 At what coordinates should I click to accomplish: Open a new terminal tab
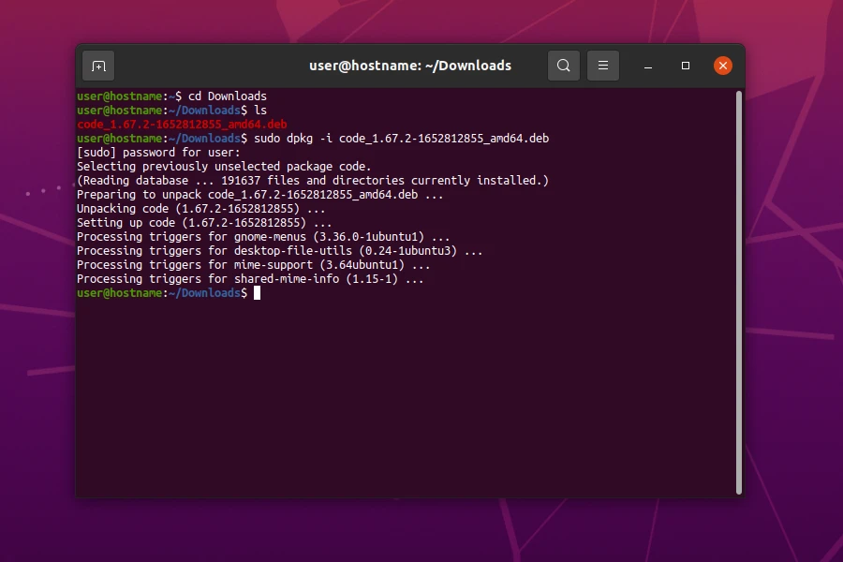pos(97,66)
